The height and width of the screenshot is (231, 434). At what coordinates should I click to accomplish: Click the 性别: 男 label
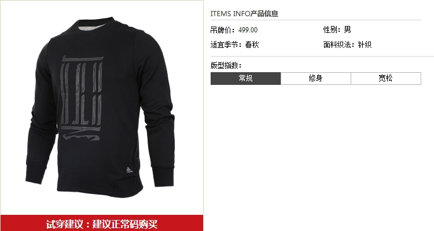tap(337, 29)
